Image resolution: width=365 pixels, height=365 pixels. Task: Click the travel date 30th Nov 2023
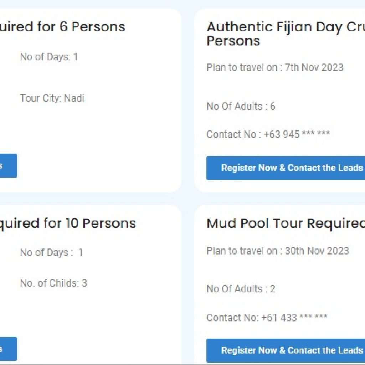(278, 251)
